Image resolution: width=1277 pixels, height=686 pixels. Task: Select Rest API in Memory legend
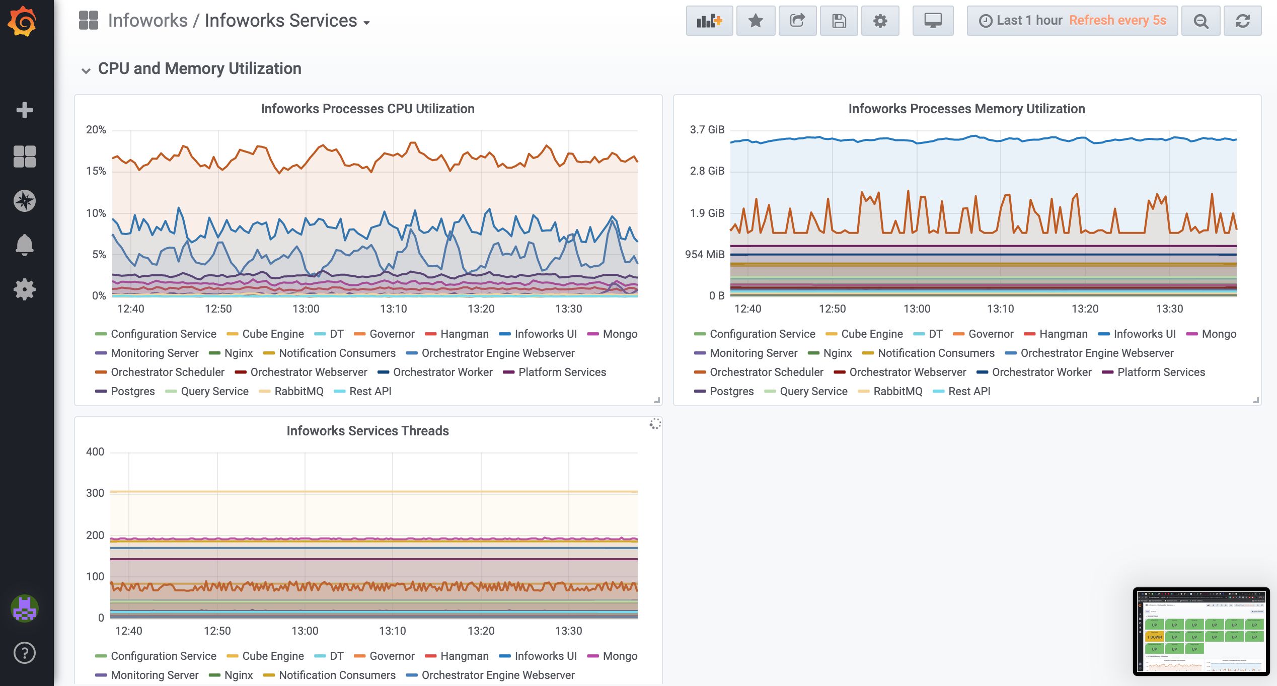[969, 392]
